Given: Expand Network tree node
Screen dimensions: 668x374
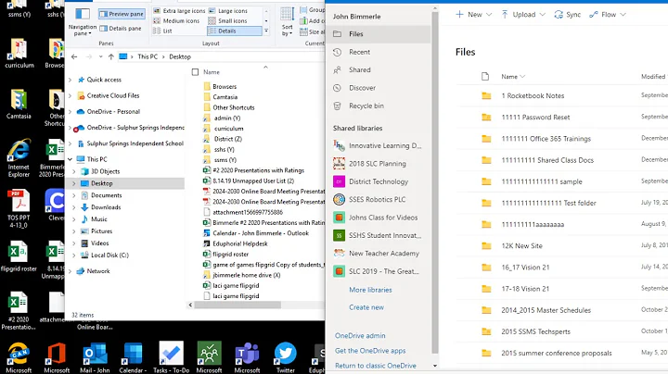Looking at the screenshot, I should point(71,271).
